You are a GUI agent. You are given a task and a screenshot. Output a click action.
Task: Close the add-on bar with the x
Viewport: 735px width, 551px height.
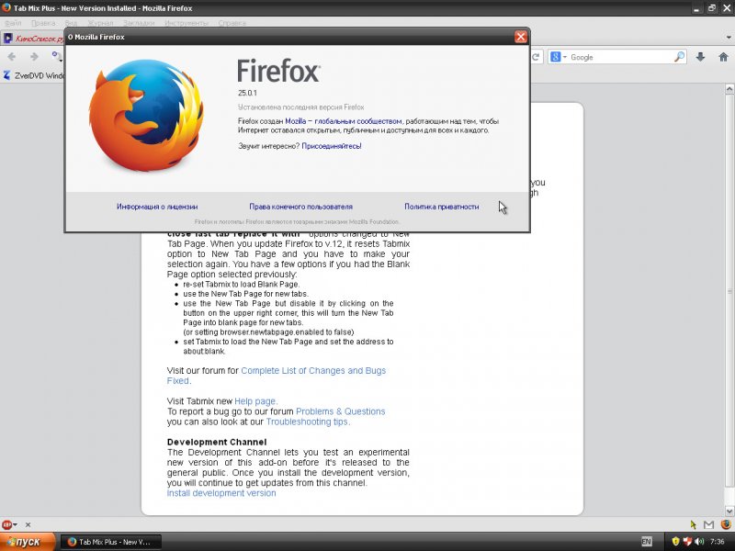coord(28,524)
